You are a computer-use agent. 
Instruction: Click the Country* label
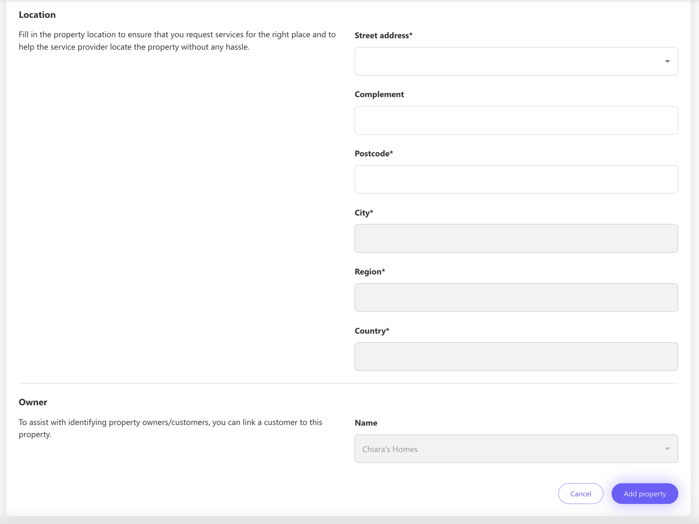[372, 331]
